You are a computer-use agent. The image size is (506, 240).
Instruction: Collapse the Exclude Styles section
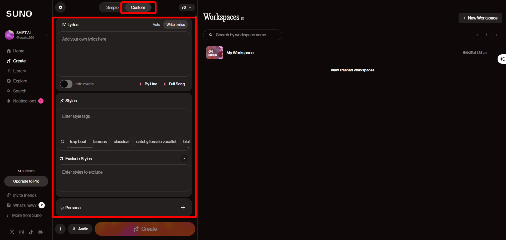[184, 159]
